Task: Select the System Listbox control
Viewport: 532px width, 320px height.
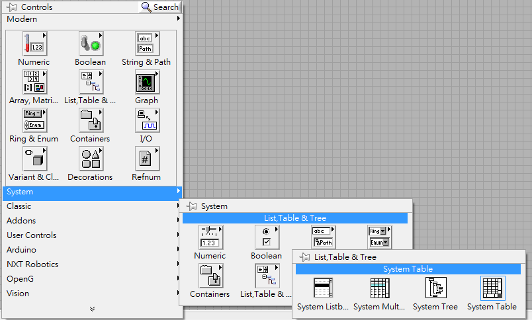Action: pyautogui.click(x=323, y=288)
